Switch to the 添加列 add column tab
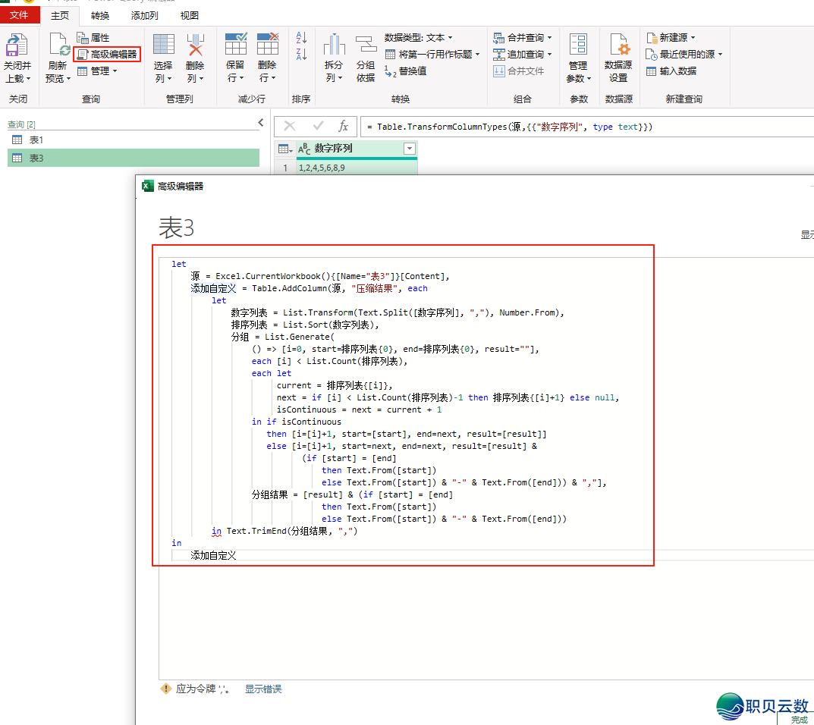The width and height of the screenshot is (814, 725). coord(144,16)
